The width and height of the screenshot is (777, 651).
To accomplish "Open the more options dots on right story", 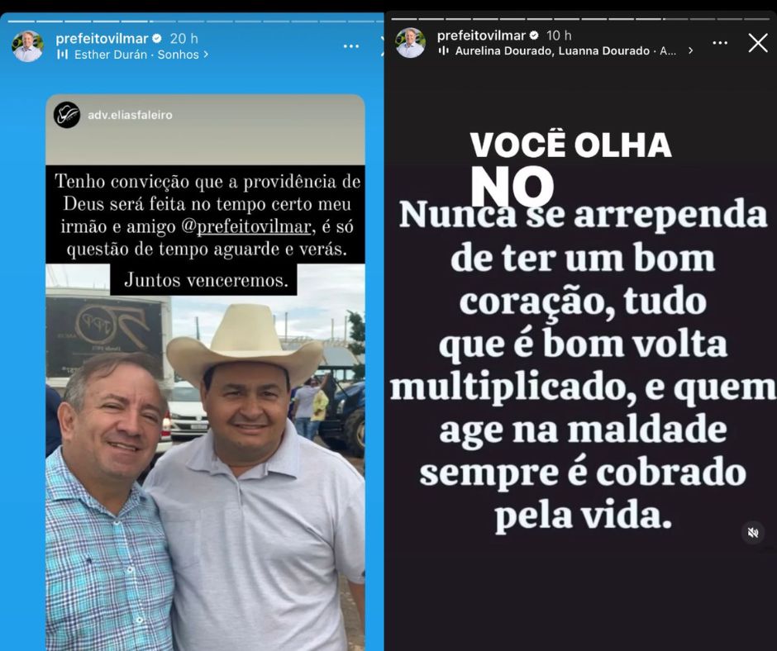I will pos(720,43).
